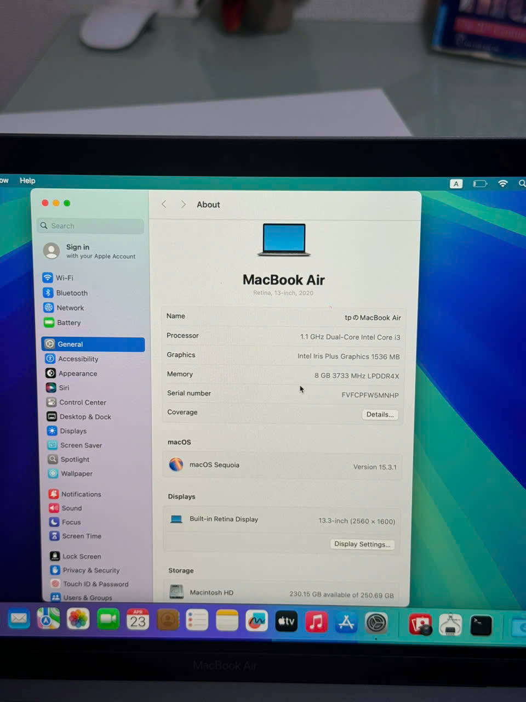
Task: Launch Music from the Dock
Action: (316, 622)
